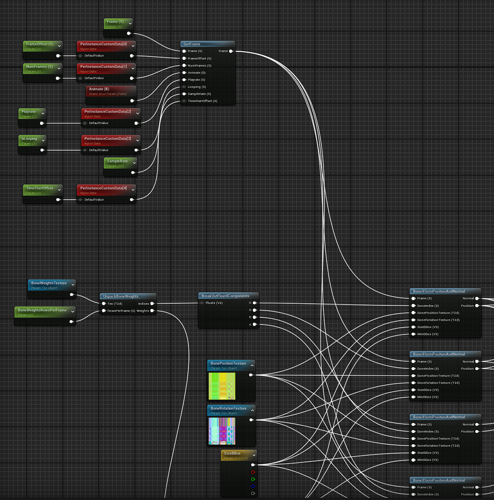The width and height of the screenshot is (494, 500).
Task: Expand the SizeBBox node chevron
Action: pyautogui.click(x=254, y=455)
